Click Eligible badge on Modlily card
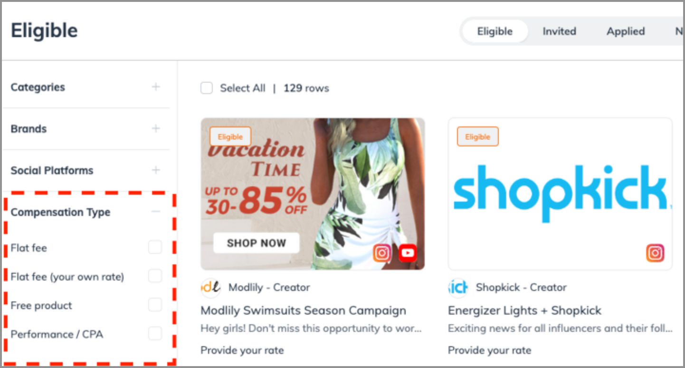 coord(230,137)
